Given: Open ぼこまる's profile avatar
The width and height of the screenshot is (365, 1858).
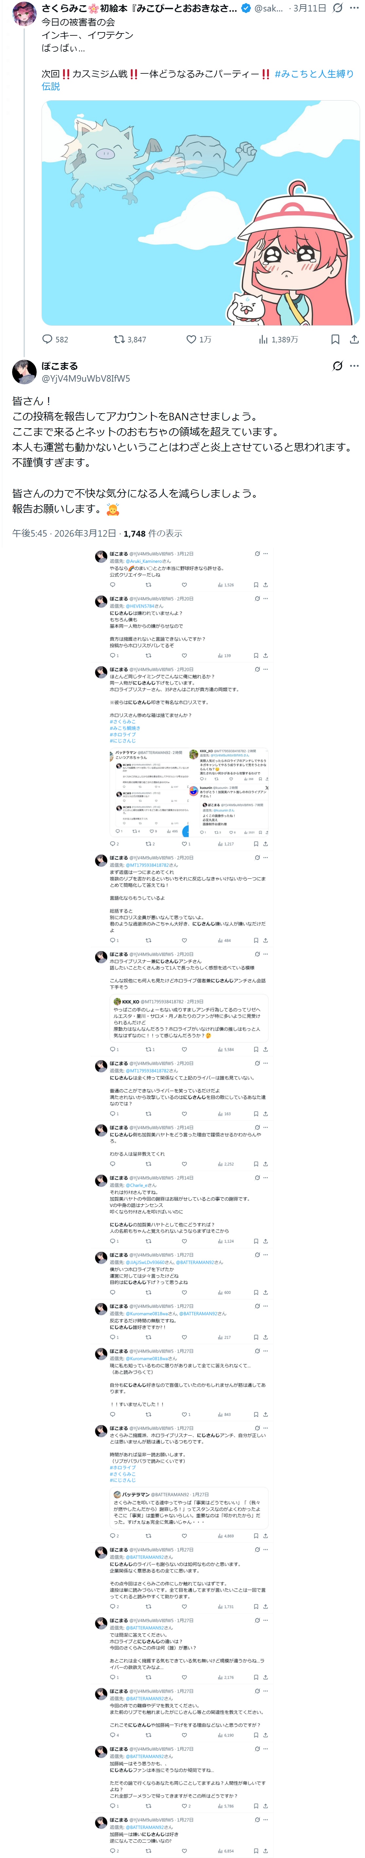Looking at the screenshot, I should [25, 372].
